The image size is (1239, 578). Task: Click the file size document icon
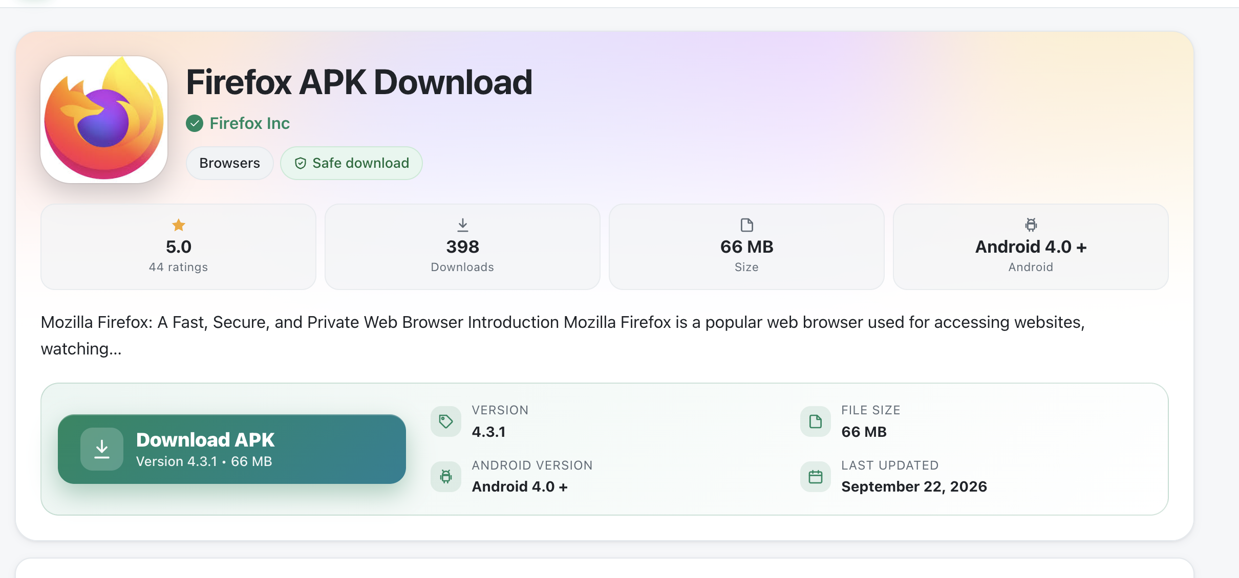(x=816, y=421)
